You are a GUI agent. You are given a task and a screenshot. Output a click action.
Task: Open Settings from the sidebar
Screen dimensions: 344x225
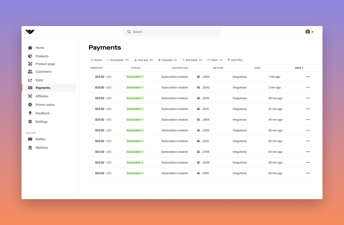(x=30, y=121)
